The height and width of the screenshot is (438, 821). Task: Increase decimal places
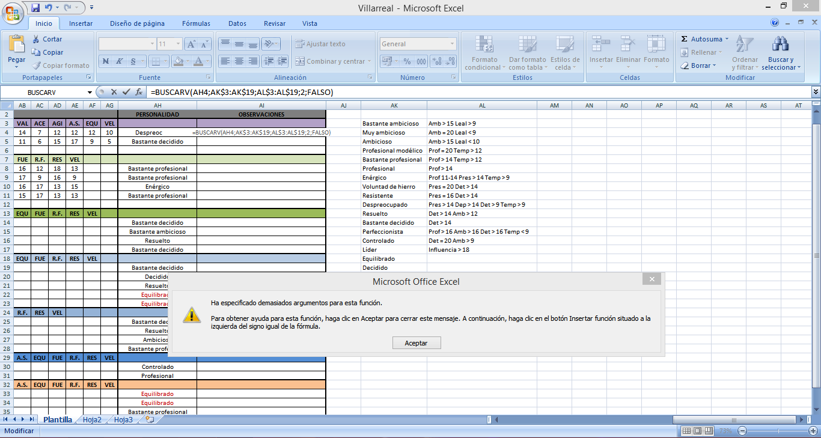(x=437, y=61)
